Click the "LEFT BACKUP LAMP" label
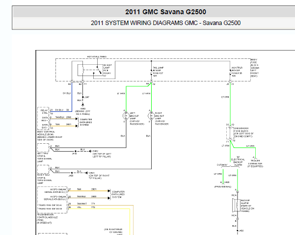The width and height of the screenshot is (295, 235). tap(137, 119)
